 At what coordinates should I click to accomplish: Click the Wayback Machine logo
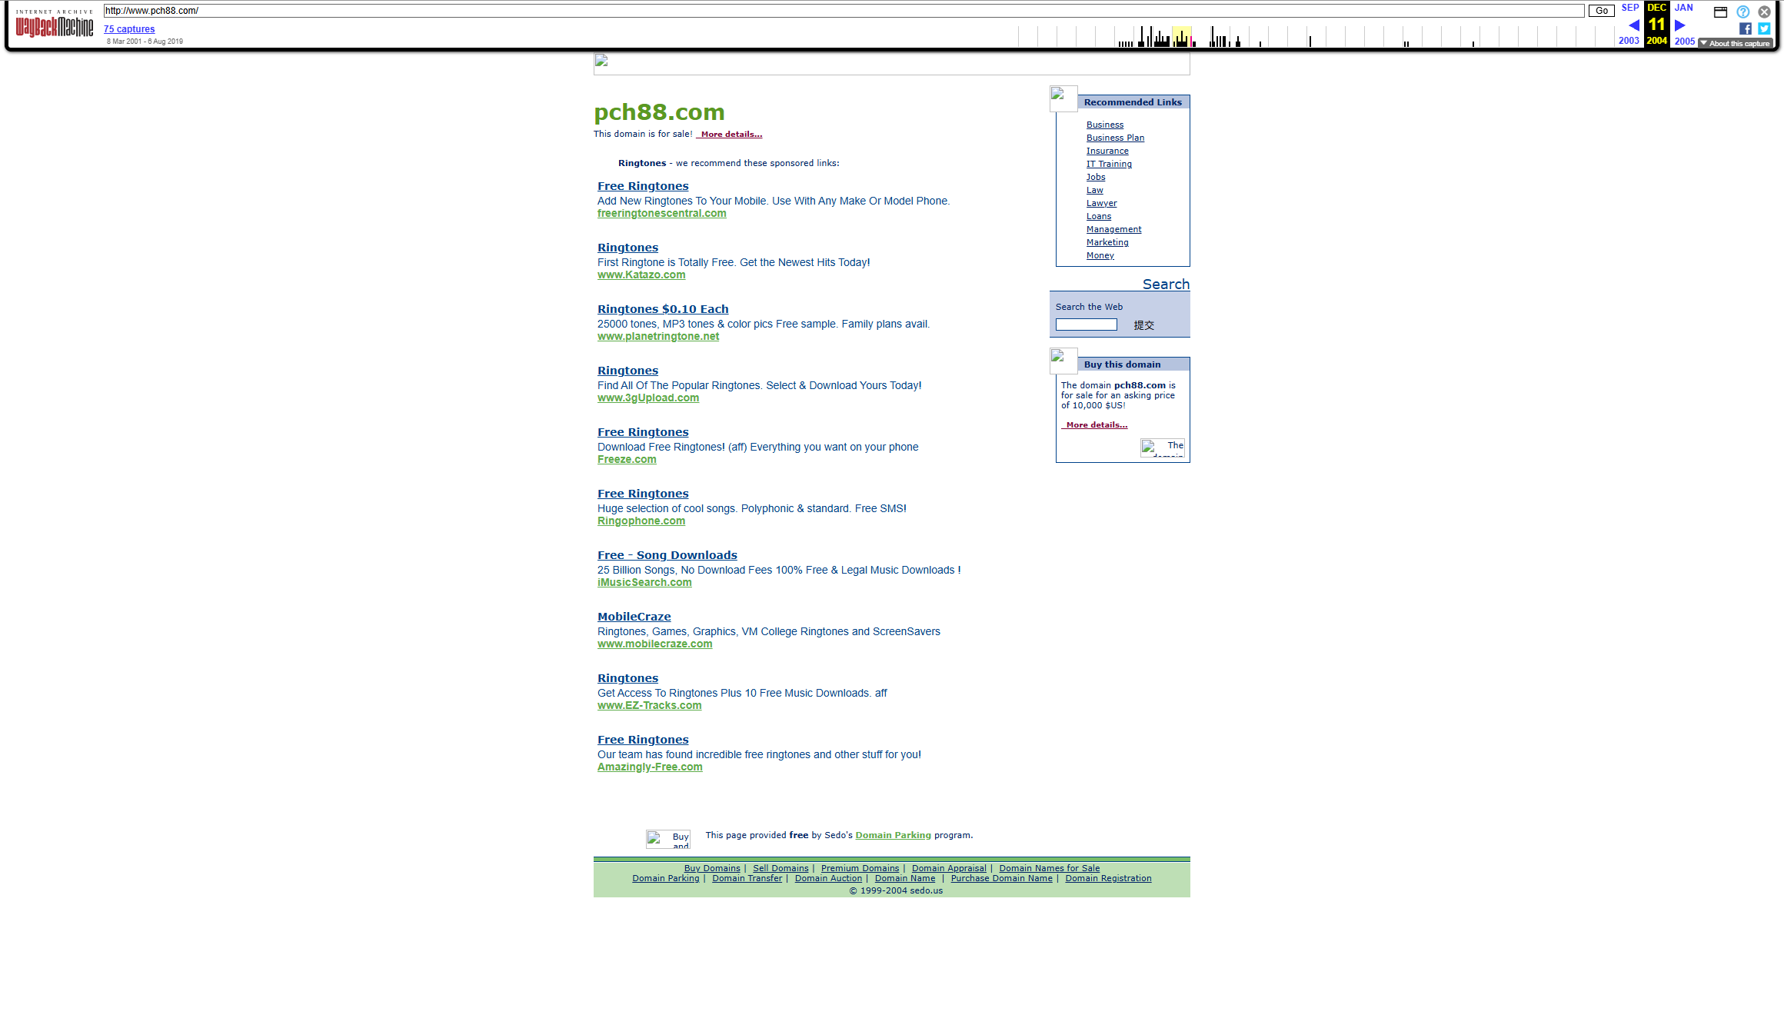point(55,24)
